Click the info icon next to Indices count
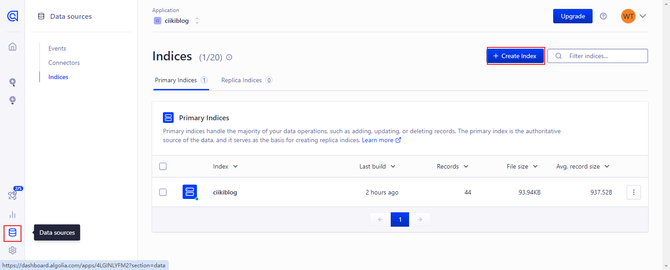 click(229, 57)
